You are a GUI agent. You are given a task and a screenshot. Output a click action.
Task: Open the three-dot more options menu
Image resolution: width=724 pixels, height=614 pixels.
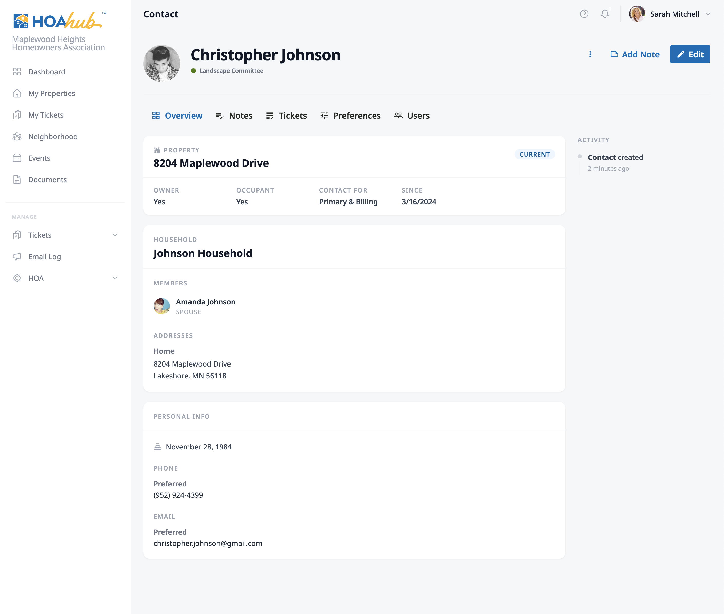(590, 54)
